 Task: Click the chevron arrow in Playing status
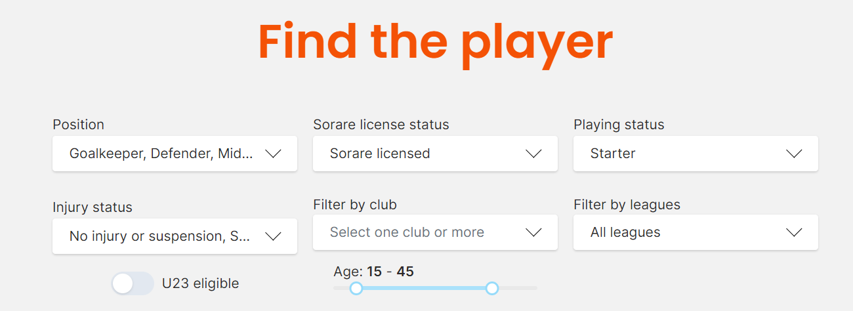click(794, 154)
